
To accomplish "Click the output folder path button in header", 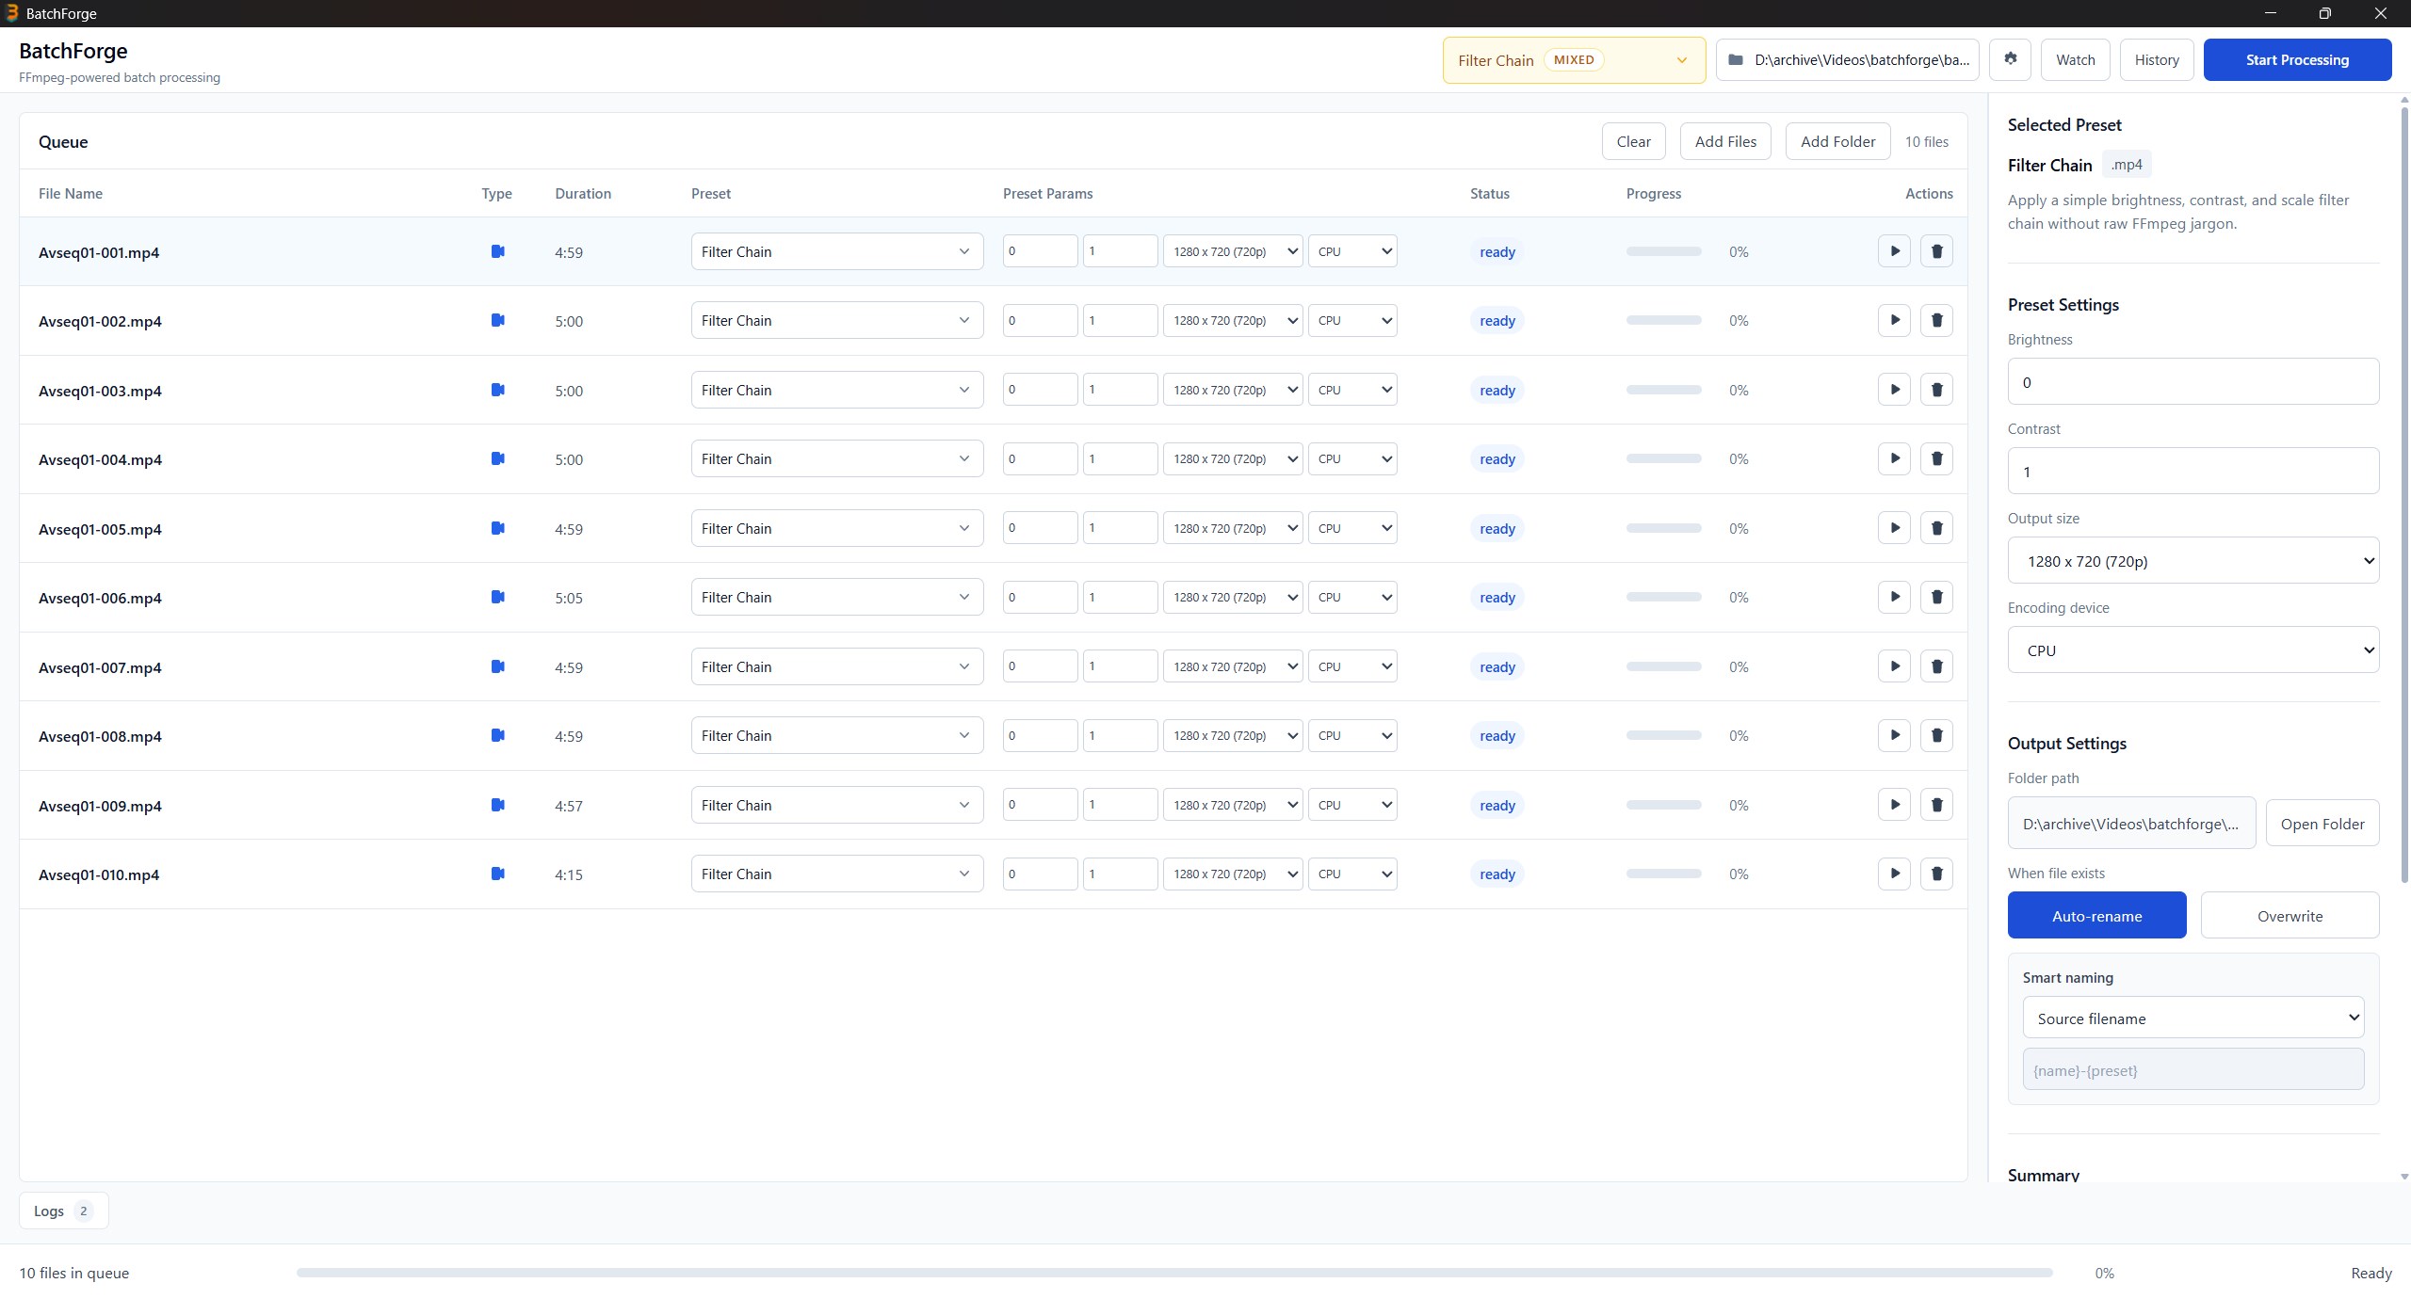I will 1847,59.
